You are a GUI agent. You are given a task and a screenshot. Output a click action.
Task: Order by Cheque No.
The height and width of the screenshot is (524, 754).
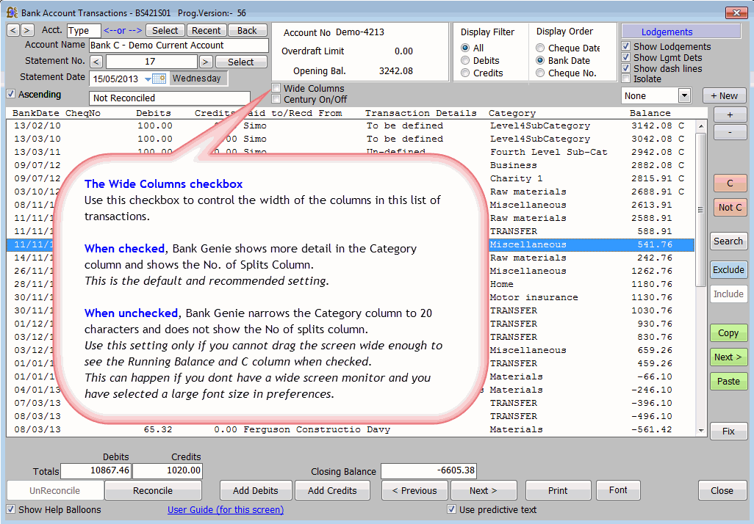point(540,73)
